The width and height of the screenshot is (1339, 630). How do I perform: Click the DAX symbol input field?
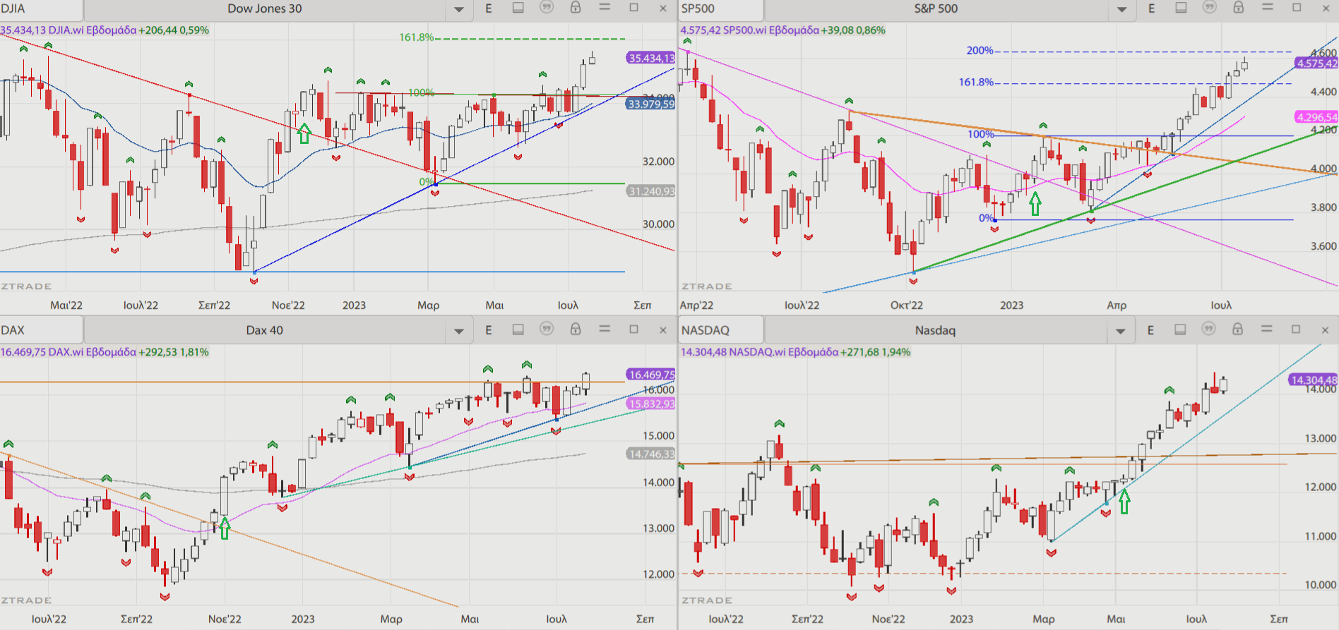(x=41, y=330)
